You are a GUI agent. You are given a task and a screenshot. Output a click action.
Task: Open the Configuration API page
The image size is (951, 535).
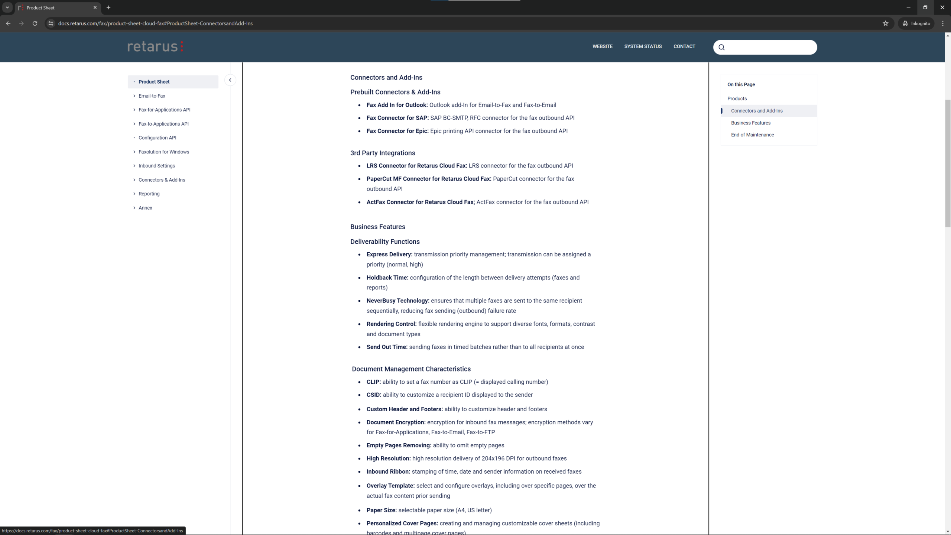point(158,138)
